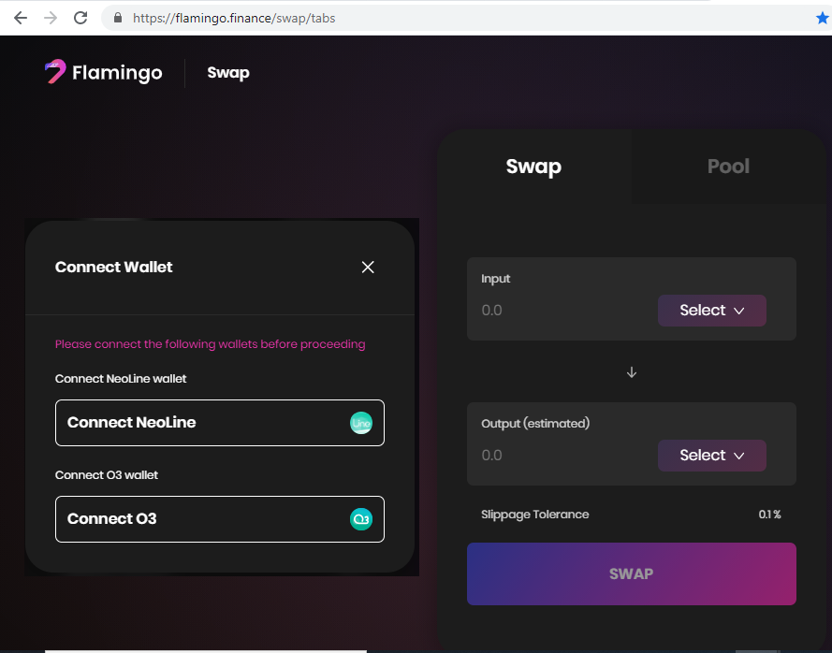
Task: Click the Connect Wallet dialog title
Action: (113, 267)
